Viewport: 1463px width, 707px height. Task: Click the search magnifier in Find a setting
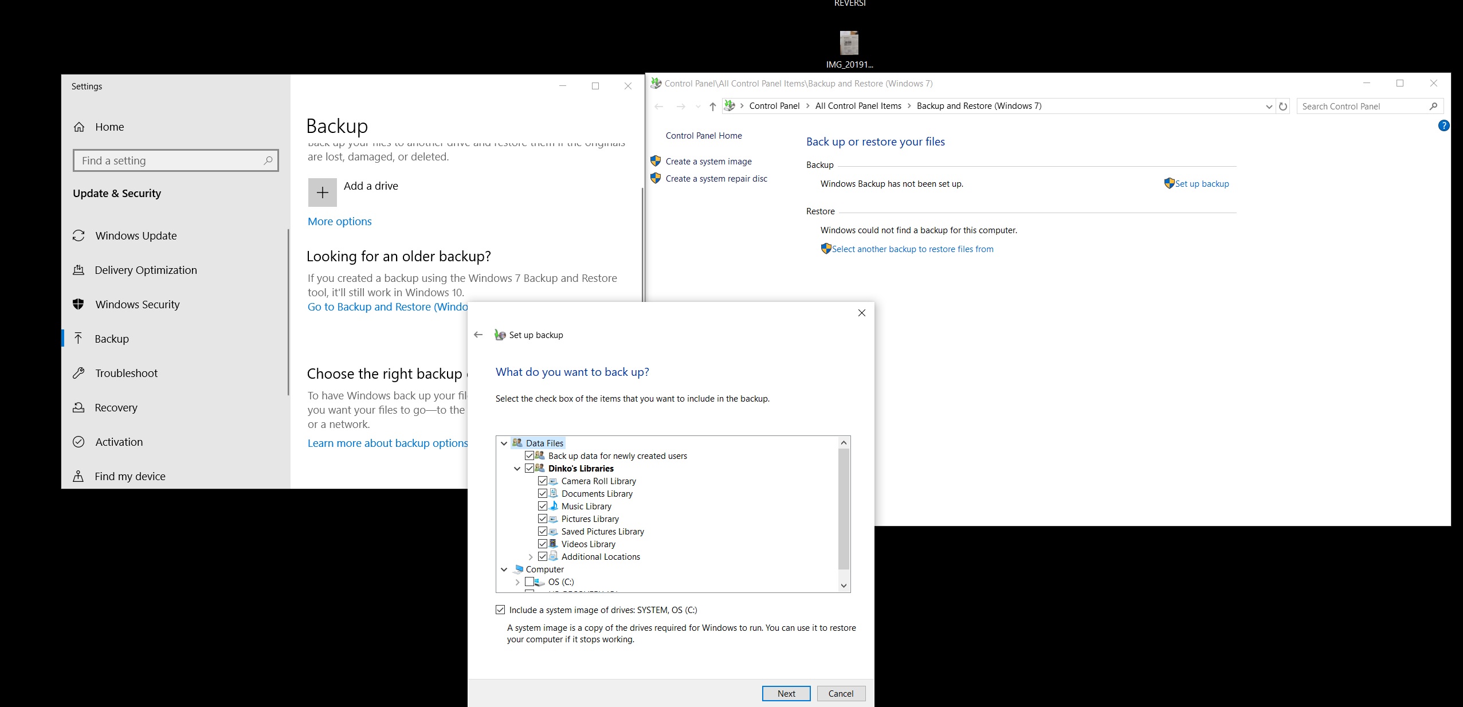(268, 161)
